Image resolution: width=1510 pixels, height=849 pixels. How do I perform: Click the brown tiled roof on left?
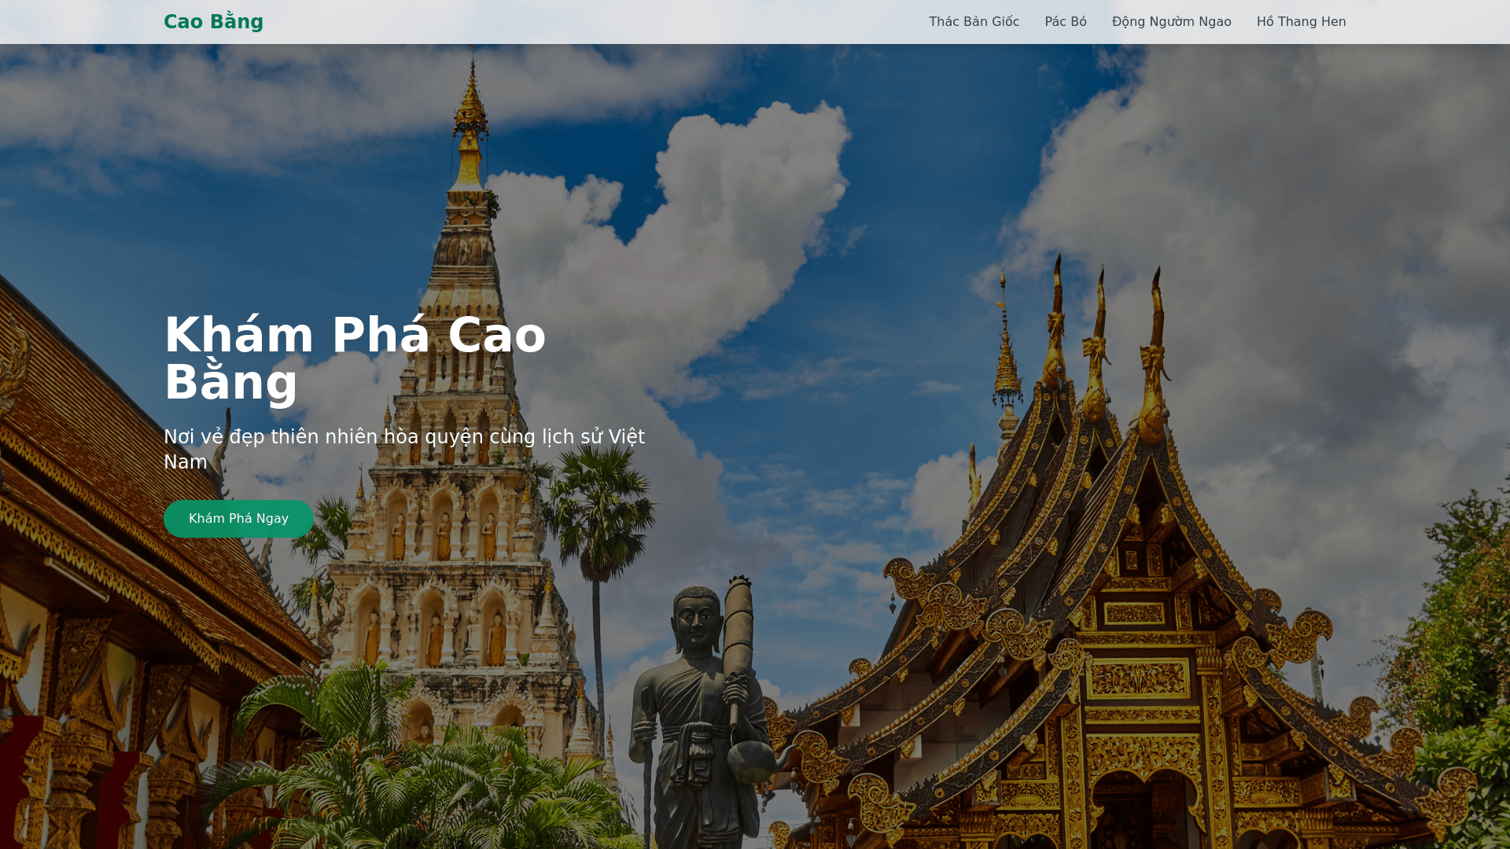click(142, 472)
